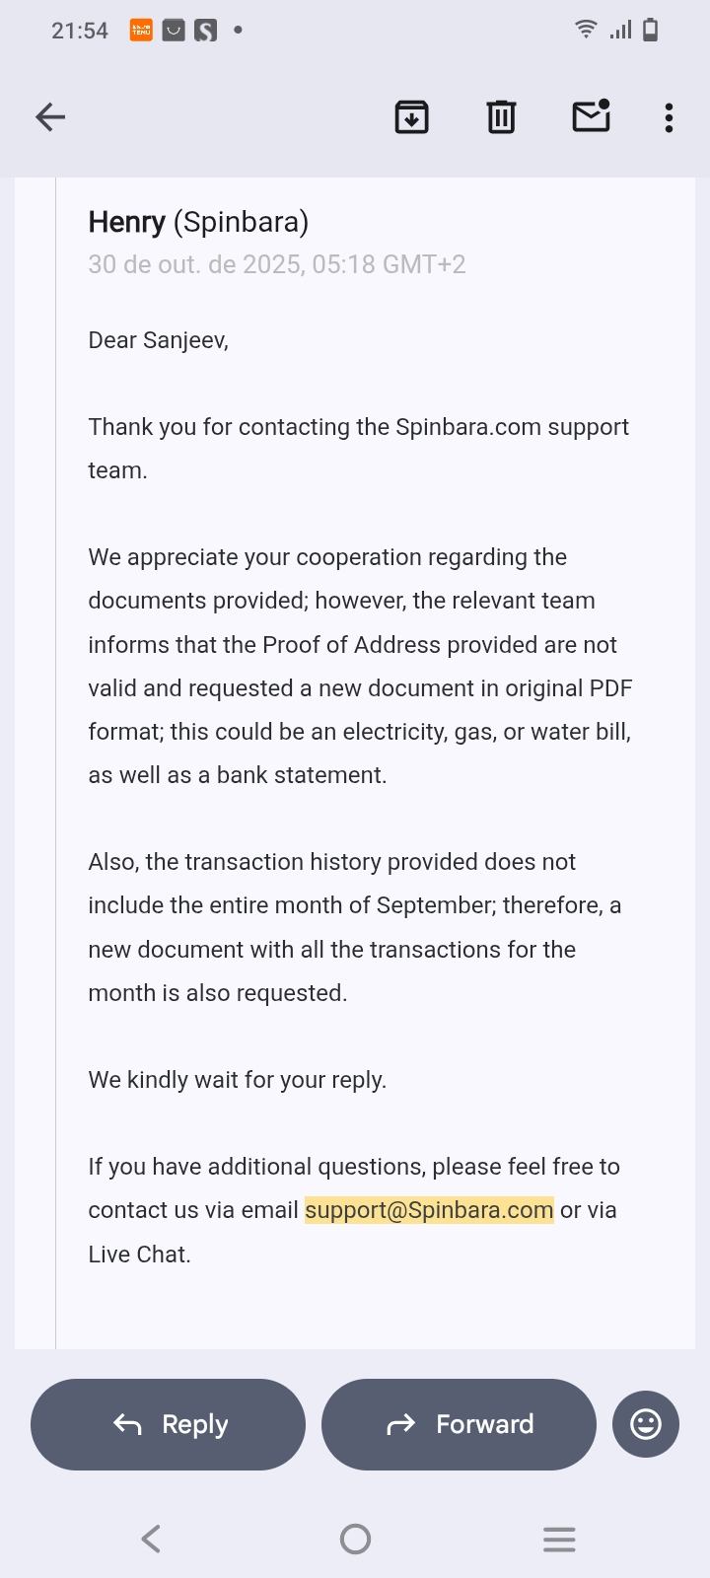The image size is (710, 1578).
Task: Tap the Temu notification icon
Action: 141,31
